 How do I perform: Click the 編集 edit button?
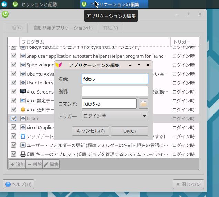point(51,164)
